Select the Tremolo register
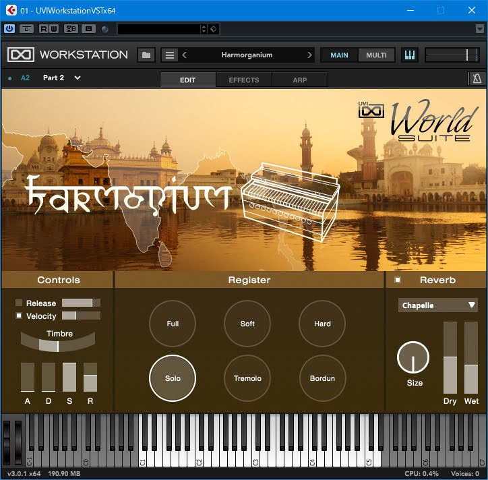 click(x=247, y=378)
